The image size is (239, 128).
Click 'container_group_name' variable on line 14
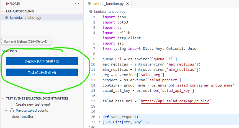point(124,85)
